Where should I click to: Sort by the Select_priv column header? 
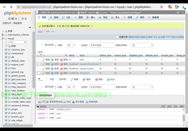[x=106, y=56]
